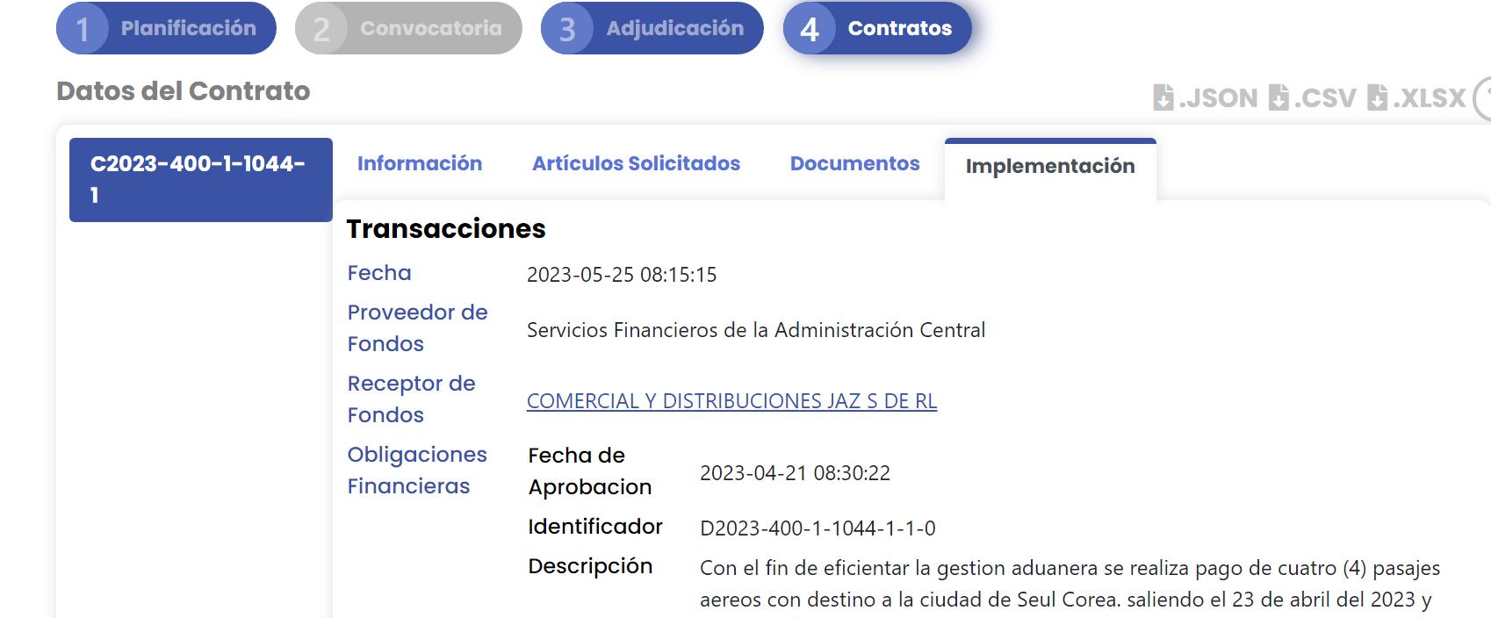Click the identifier D2023-400-1-1044-1-1-0 text
This screenshot has height=618, width=1491.
[818, 528]
